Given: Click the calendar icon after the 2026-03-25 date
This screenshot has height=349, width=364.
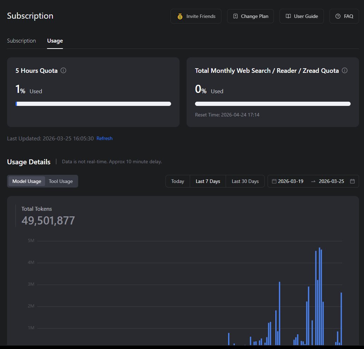Looking at the screenshot, I should pyautogui.click(x=352, y=181).
